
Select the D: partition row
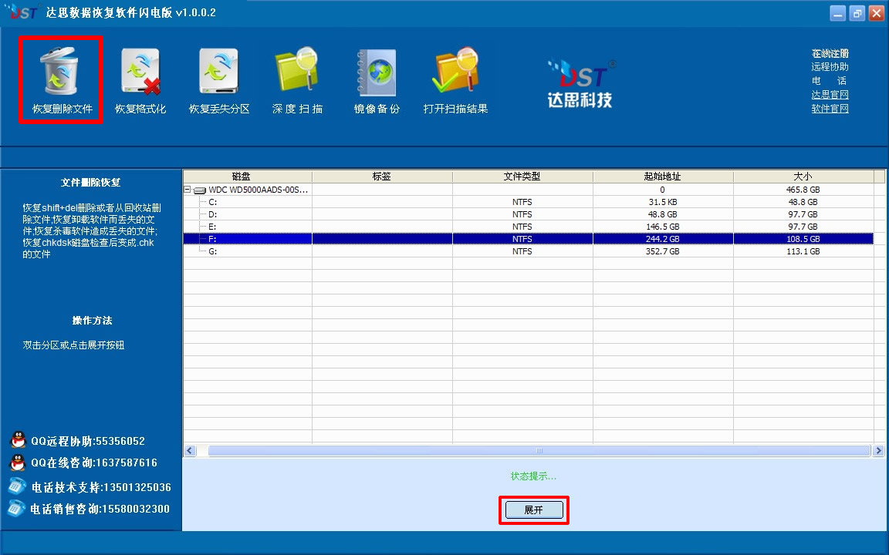528,214
